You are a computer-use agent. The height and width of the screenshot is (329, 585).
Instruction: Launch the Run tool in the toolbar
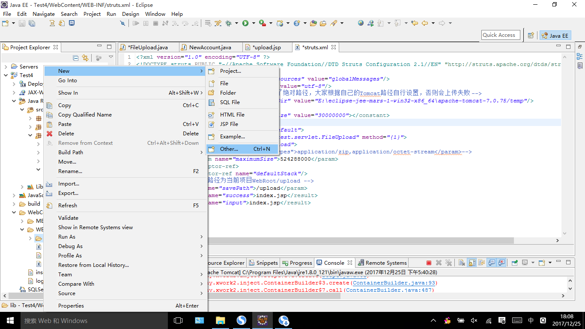[245, 23]
